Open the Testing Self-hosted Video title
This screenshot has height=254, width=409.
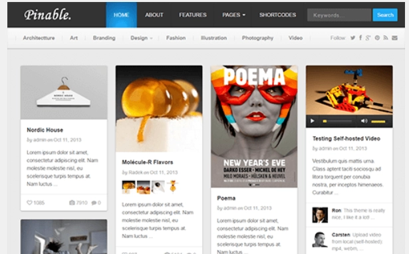coord(346,138)
